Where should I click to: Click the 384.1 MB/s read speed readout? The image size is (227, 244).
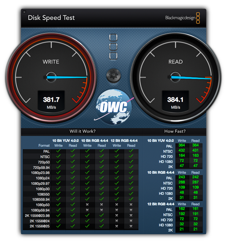[x=176, y=101]
